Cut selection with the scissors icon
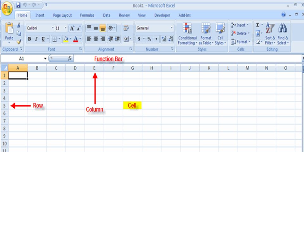The width and height of the screenshot is (304, 228). 19,25
